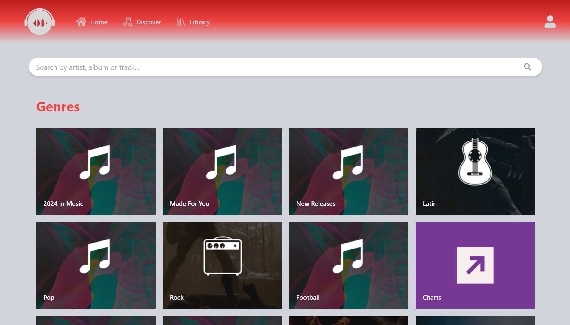
Task: Click the arrow icon on the Charts tile
Action: pyautogui.click(x=475, y=265)
